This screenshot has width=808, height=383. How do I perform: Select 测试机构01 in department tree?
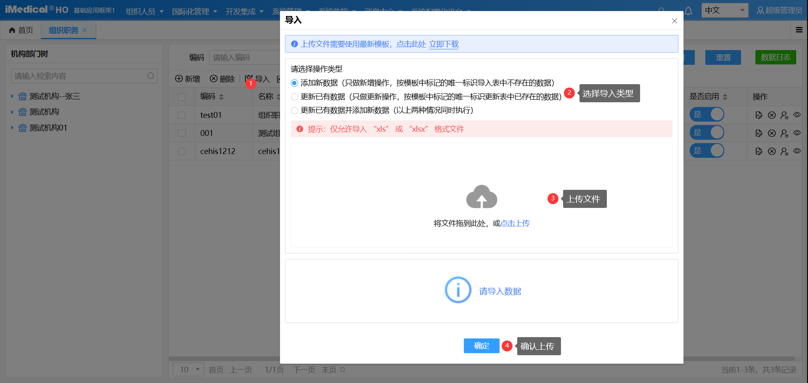point(48,128)
